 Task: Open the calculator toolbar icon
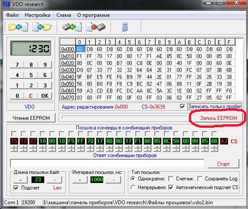point(125,27)
